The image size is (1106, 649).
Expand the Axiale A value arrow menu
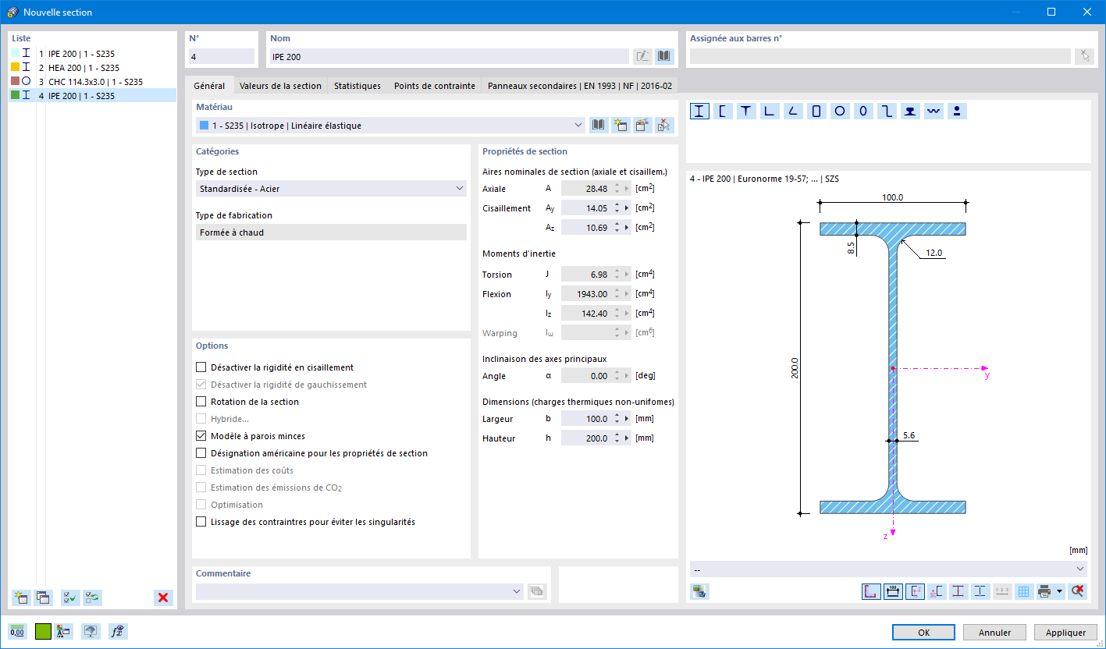pyautogui.click(x=628, y=189)
